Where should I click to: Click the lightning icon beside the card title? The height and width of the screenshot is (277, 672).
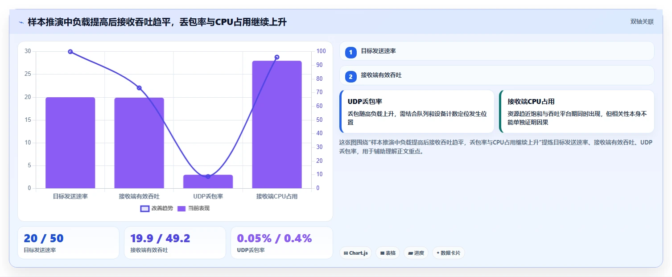point(21,22)
